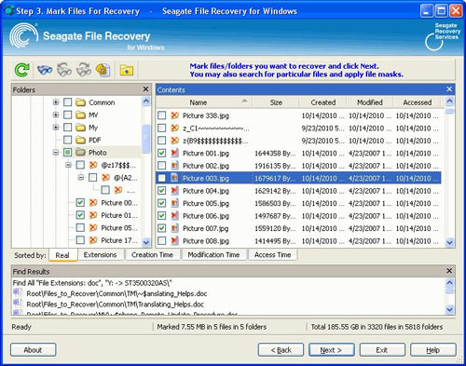Expand the Common folder tree node
466x366 pixels.
click(x=56, y=102)
